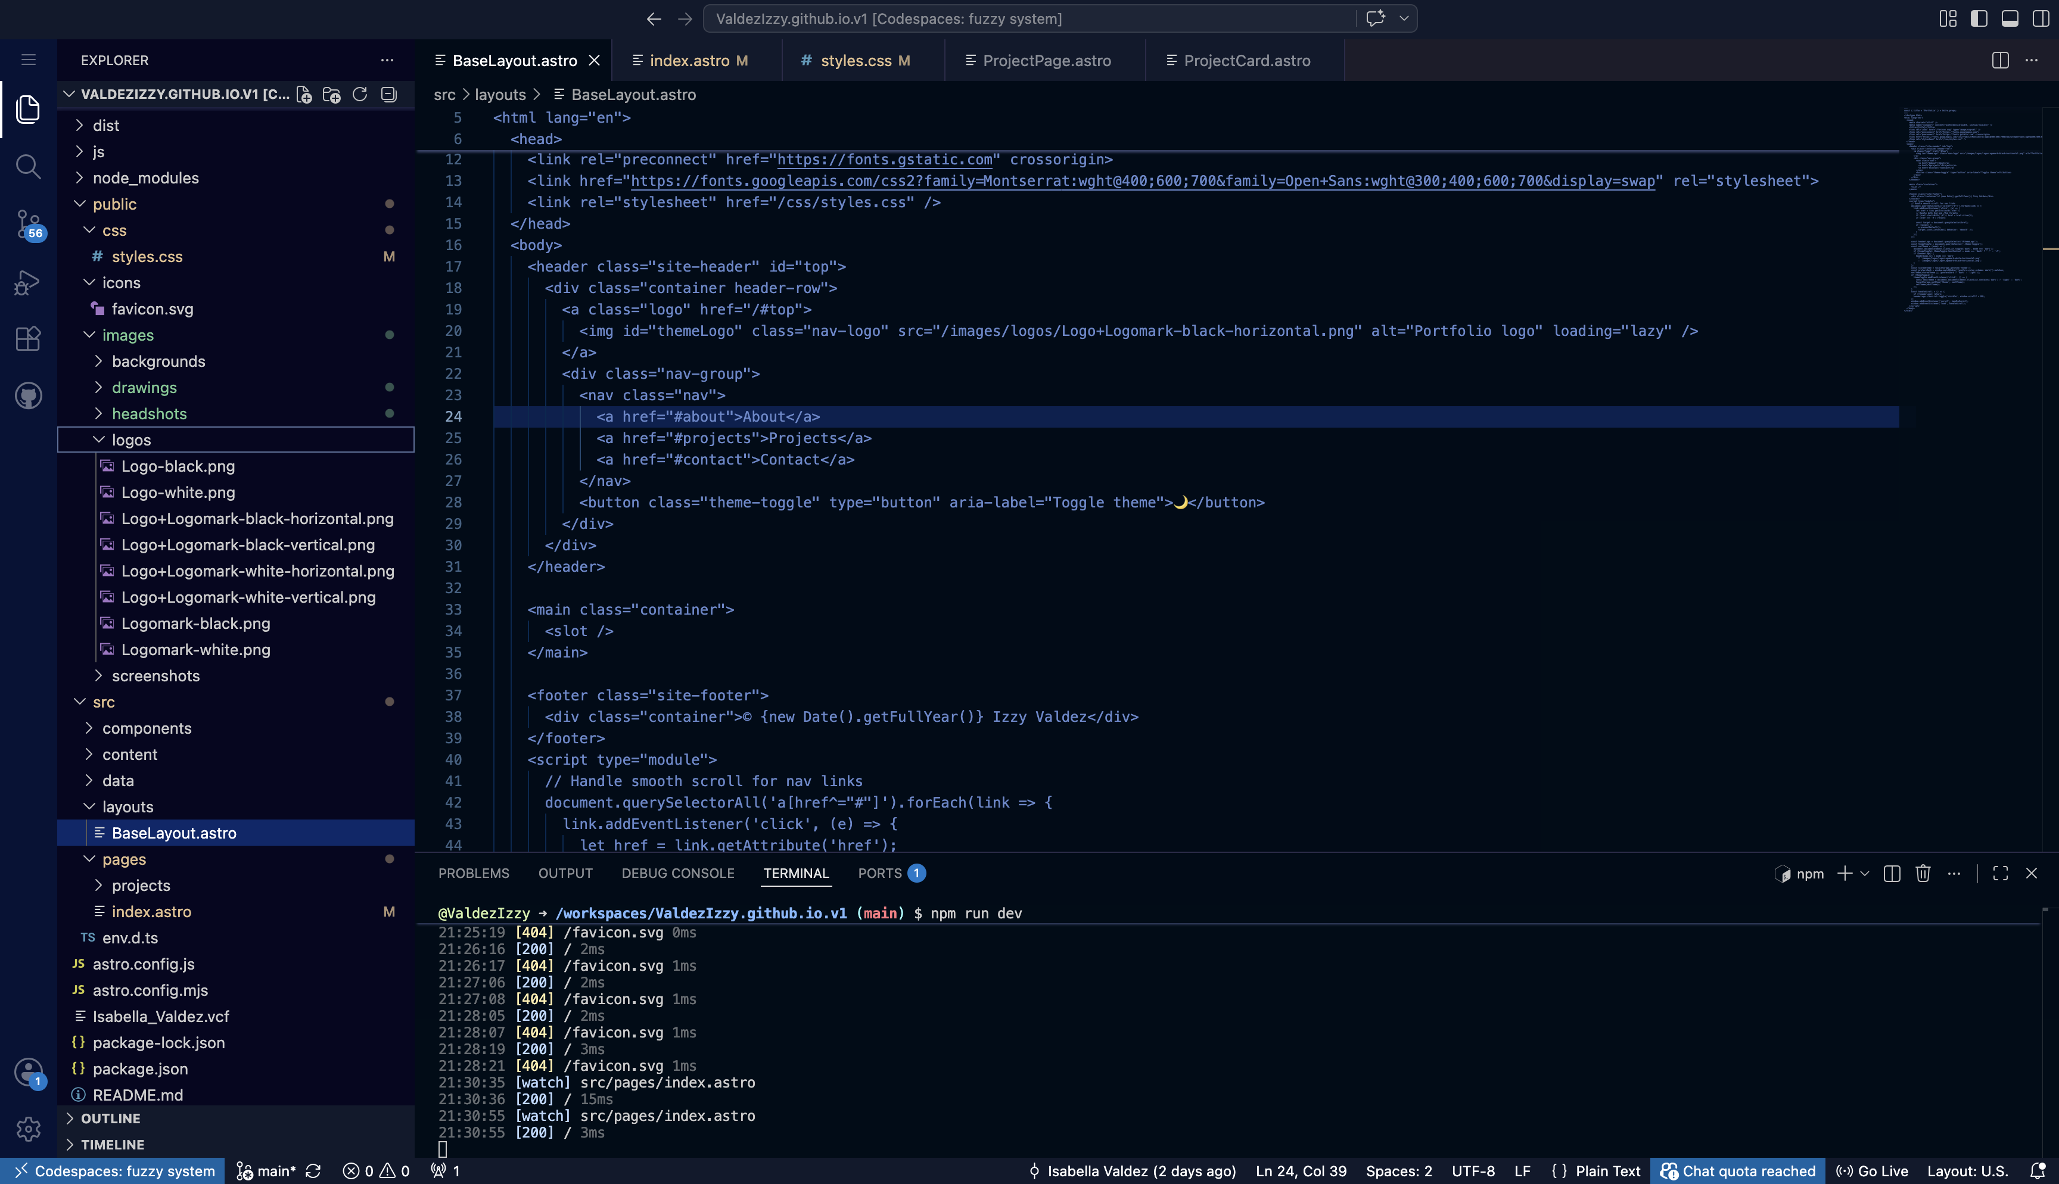Expand the node_modules folder
Image resolution: width=2059 pixels, height=1184 pixels.
(x=236, y=178)
